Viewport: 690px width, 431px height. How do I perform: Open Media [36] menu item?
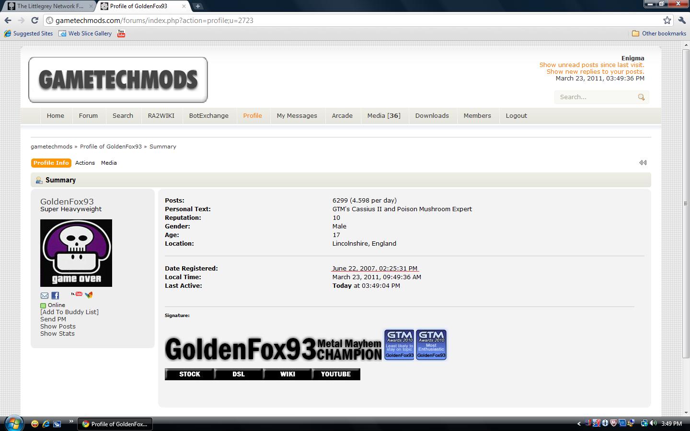(384, 116)
